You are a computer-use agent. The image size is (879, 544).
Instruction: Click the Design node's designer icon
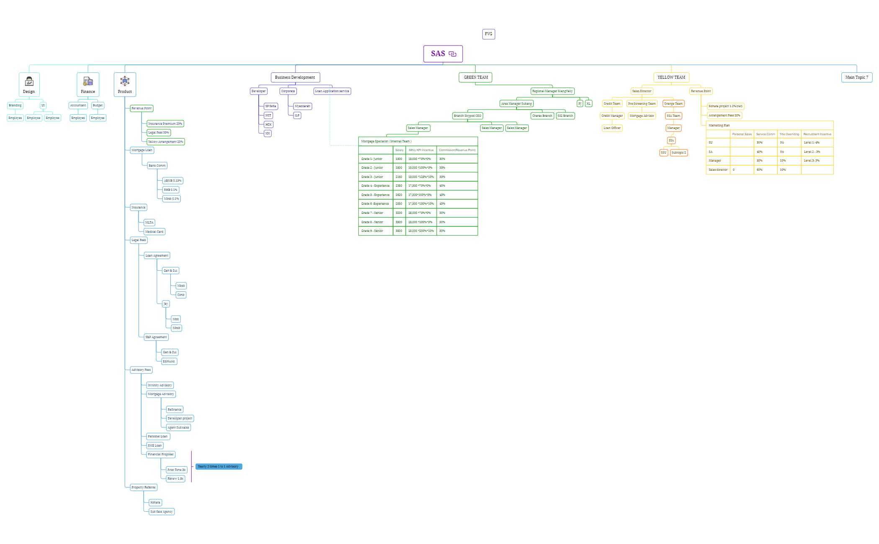(x=29, y=81)
